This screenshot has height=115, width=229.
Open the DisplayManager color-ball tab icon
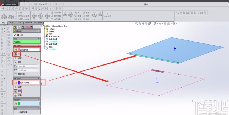coord(31,27)
